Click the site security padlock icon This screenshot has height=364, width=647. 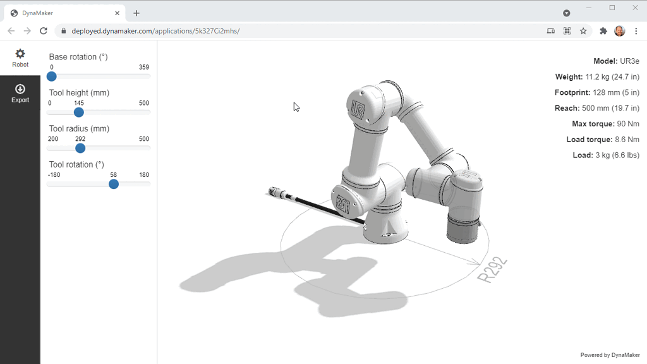tap(64, 30)
